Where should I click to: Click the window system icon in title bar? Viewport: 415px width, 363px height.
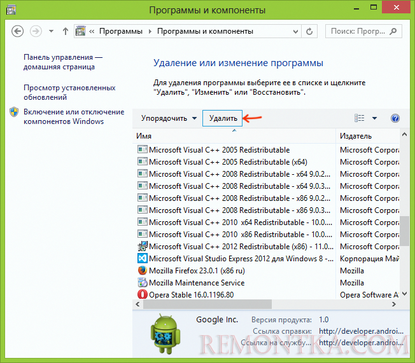(11, 10)
